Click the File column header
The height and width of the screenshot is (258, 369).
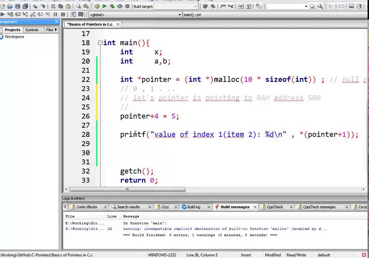click(x=70, y=216)
